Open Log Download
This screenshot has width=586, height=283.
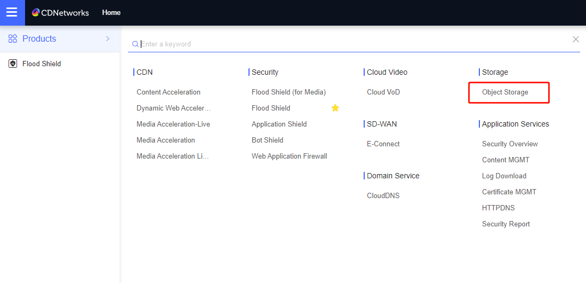click(x=504, y=176)
